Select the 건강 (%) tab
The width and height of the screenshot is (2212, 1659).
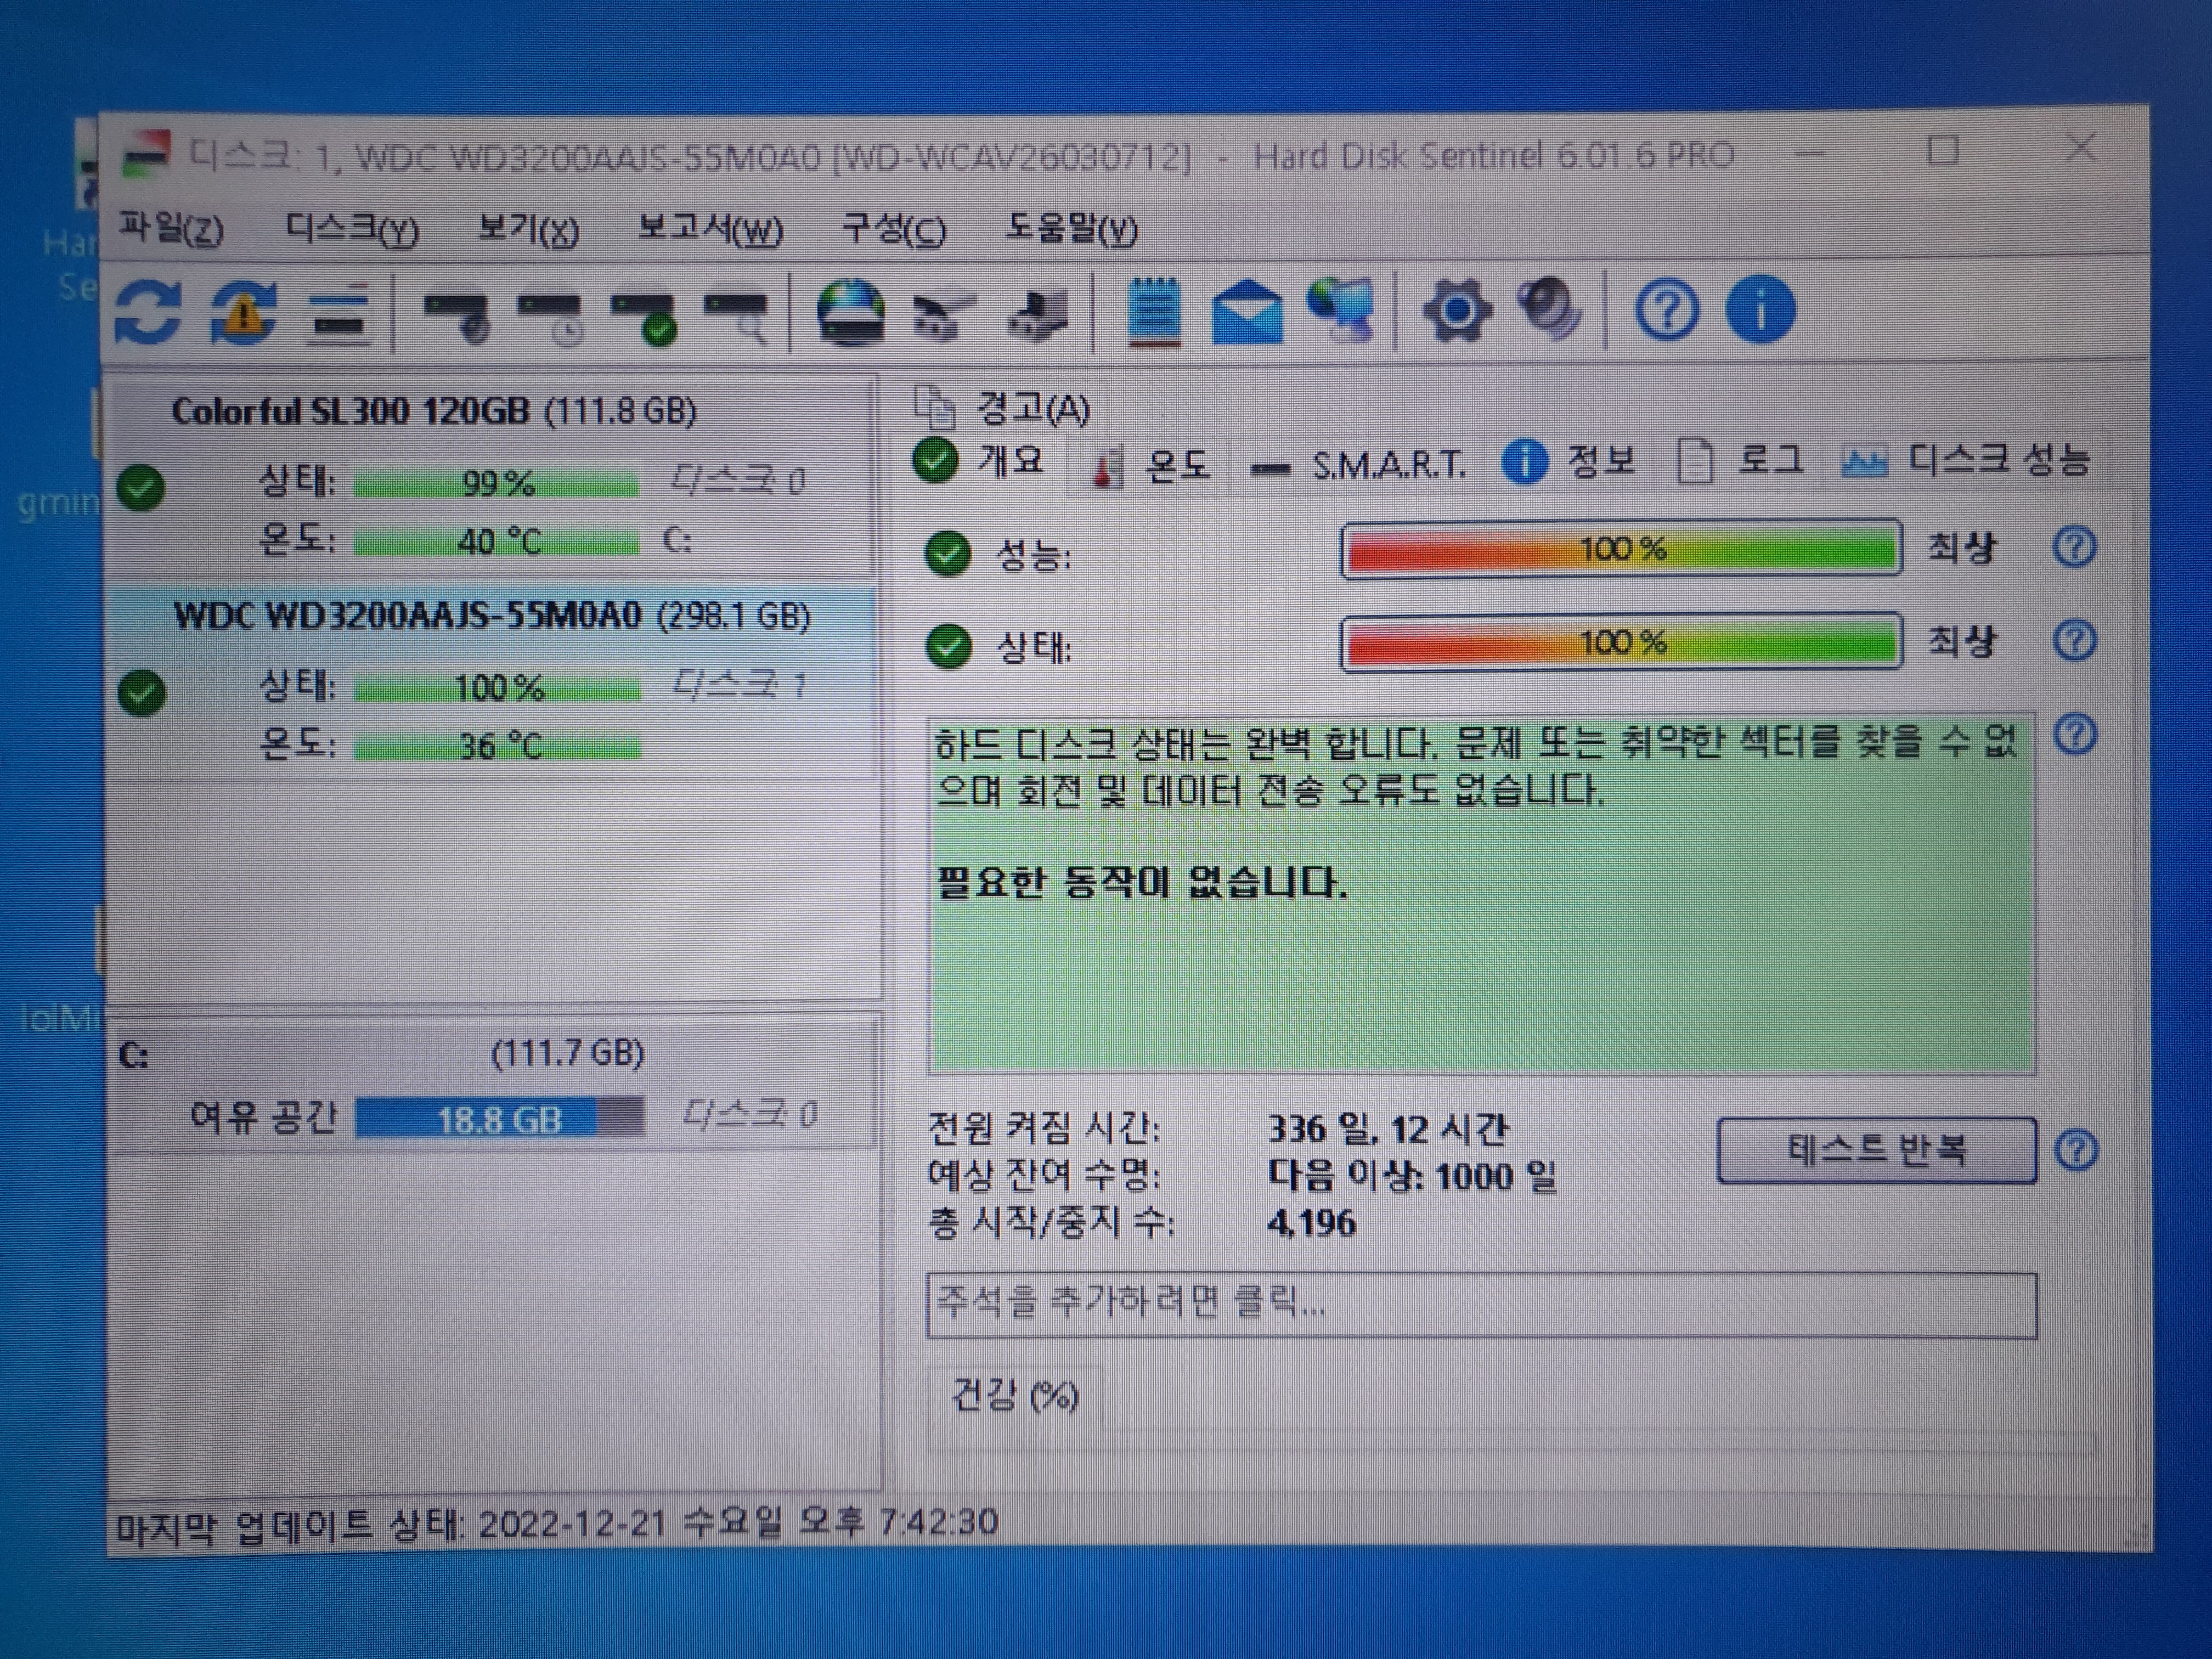(x=1015, y=1395)
